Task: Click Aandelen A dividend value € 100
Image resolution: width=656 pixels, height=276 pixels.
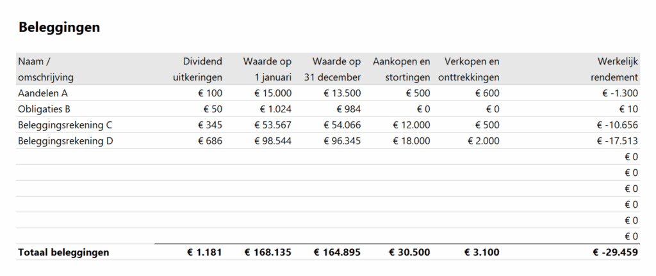Action: pos(209,93)
